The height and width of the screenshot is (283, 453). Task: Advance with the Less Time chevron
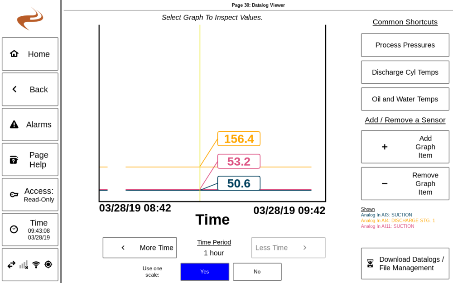tap(305, 248)
